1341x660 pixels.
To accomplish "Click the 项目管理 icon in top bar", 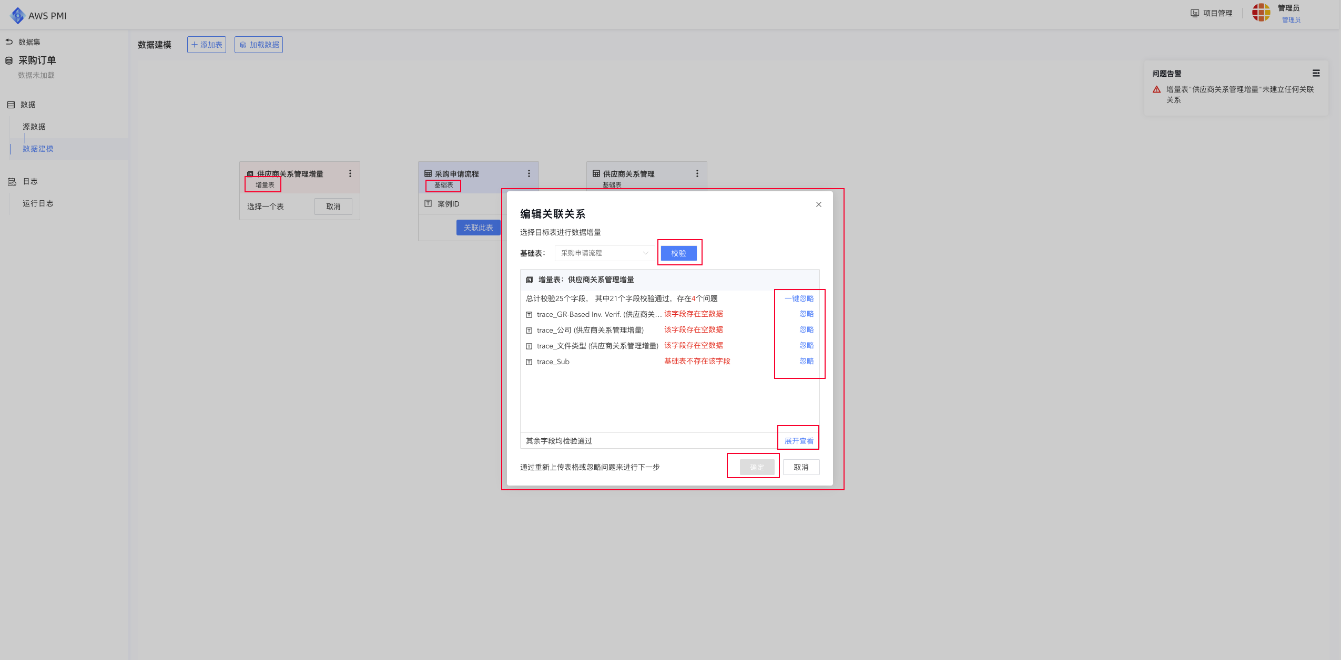I will (1195, 13).
